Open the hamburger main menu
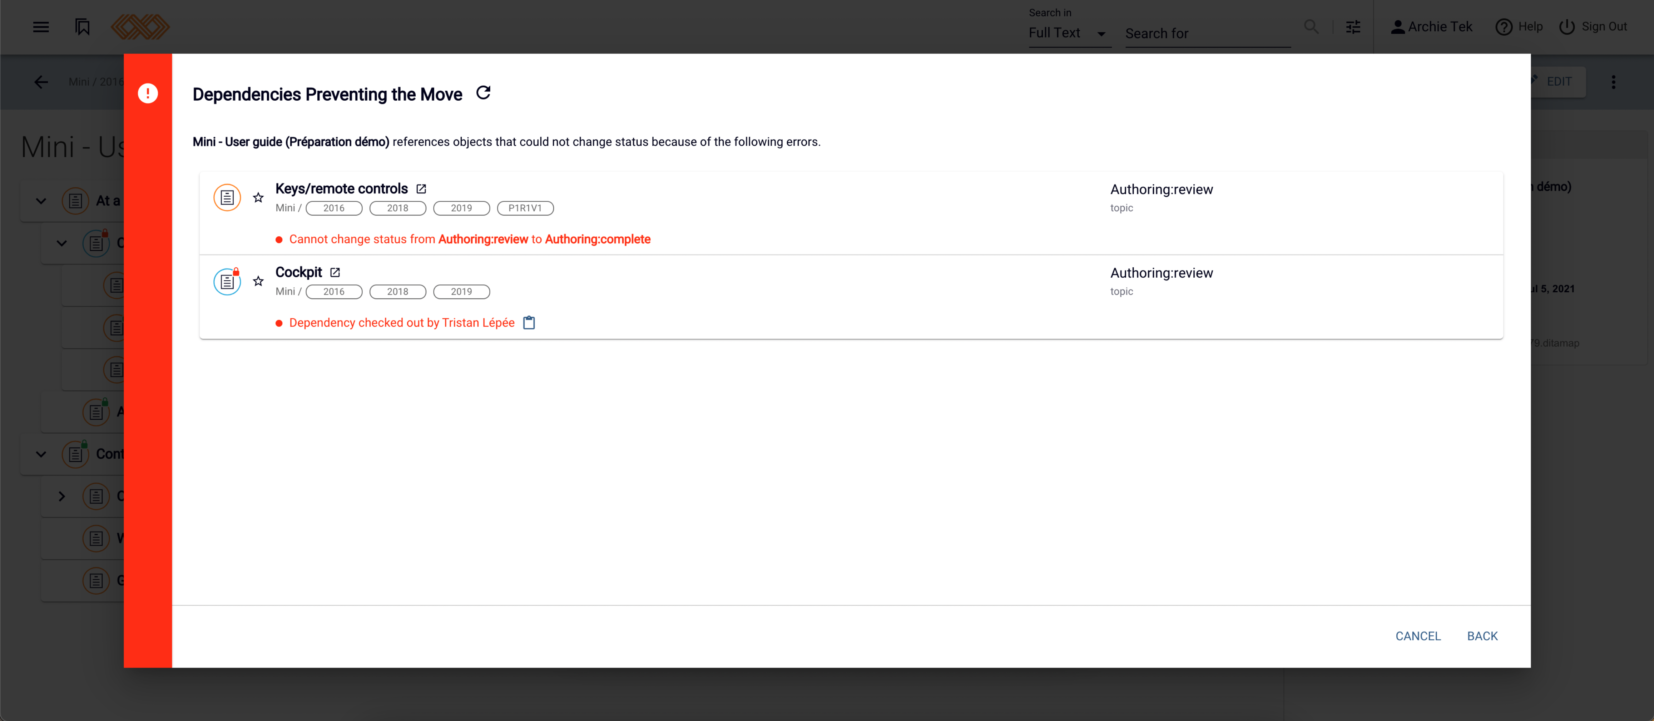1654x721 pixels. pos(41,27)
